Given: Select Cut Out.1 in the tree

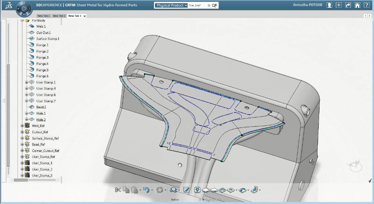Looking at the screenshot, I should (x=43, y=32).
